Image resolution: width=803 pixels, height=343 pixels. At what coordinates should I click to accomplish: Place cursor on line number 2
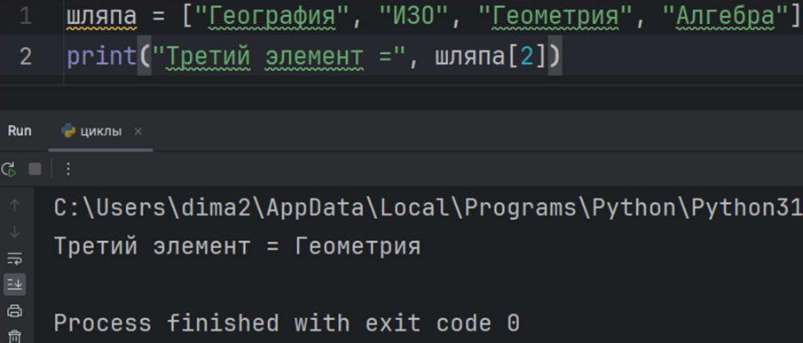coord(25,56)
